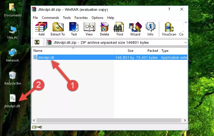214x136 pixels.
Task: Open the Favorites menu
Action: click(x=81, y=18)
